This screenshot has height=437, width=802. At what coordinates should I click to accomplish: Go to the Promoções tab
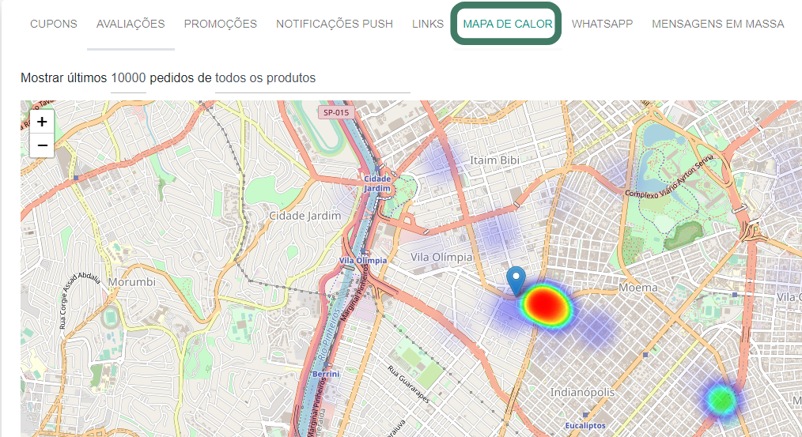(220, 24)
